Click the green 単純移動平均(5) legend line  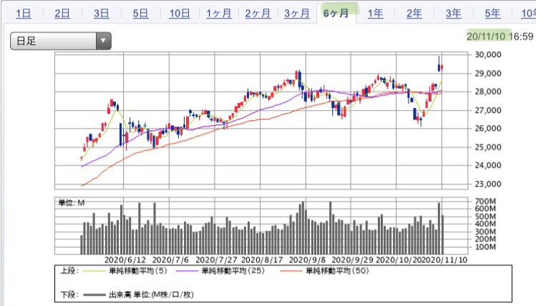[x=94, y=271]
